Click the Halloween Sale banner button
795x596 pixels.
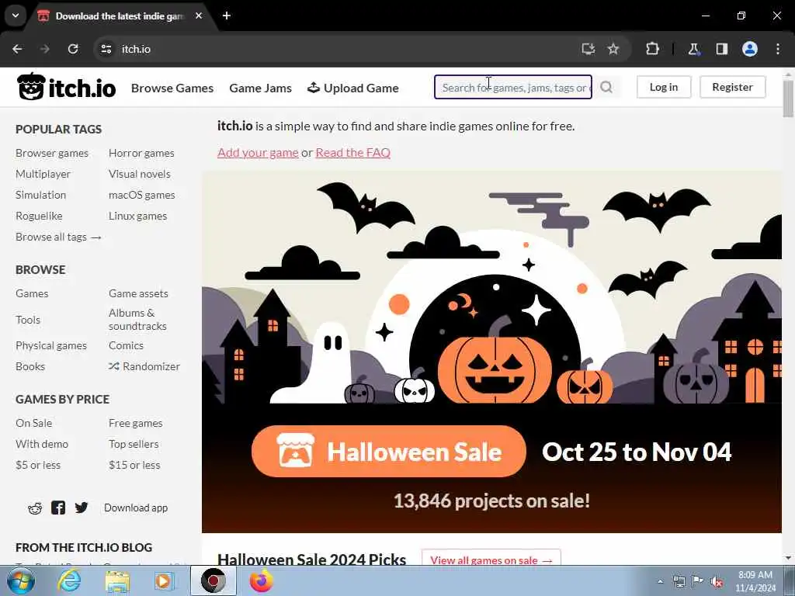[x=389, y=452]
